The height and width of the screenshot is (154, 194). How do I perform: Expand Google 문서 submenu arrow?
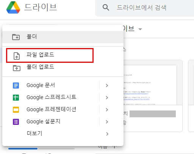coord(107,86)
